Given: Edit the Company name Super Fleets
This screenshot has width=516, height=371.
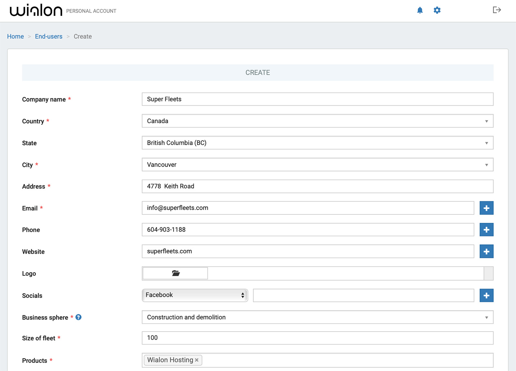Looking at the screenshot, I should (x=318, y=99).
